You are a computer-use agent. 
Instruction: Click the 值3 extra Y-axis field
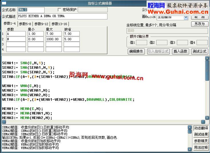point(182,43)
